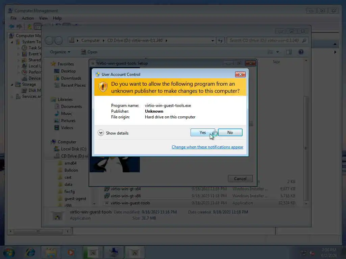Click refresh button next to address bar
The width and height of the screenshot is (346, 259).
(x=220, y=40)
